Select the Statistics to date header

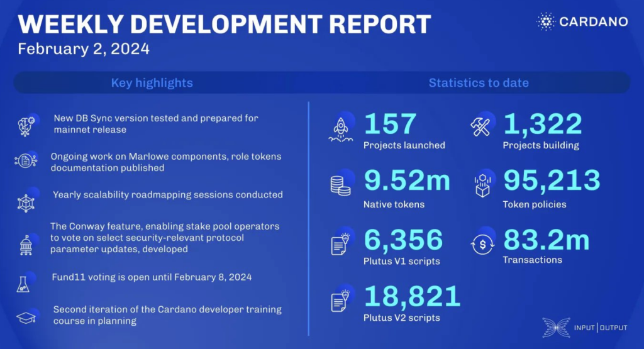point(478,83)
